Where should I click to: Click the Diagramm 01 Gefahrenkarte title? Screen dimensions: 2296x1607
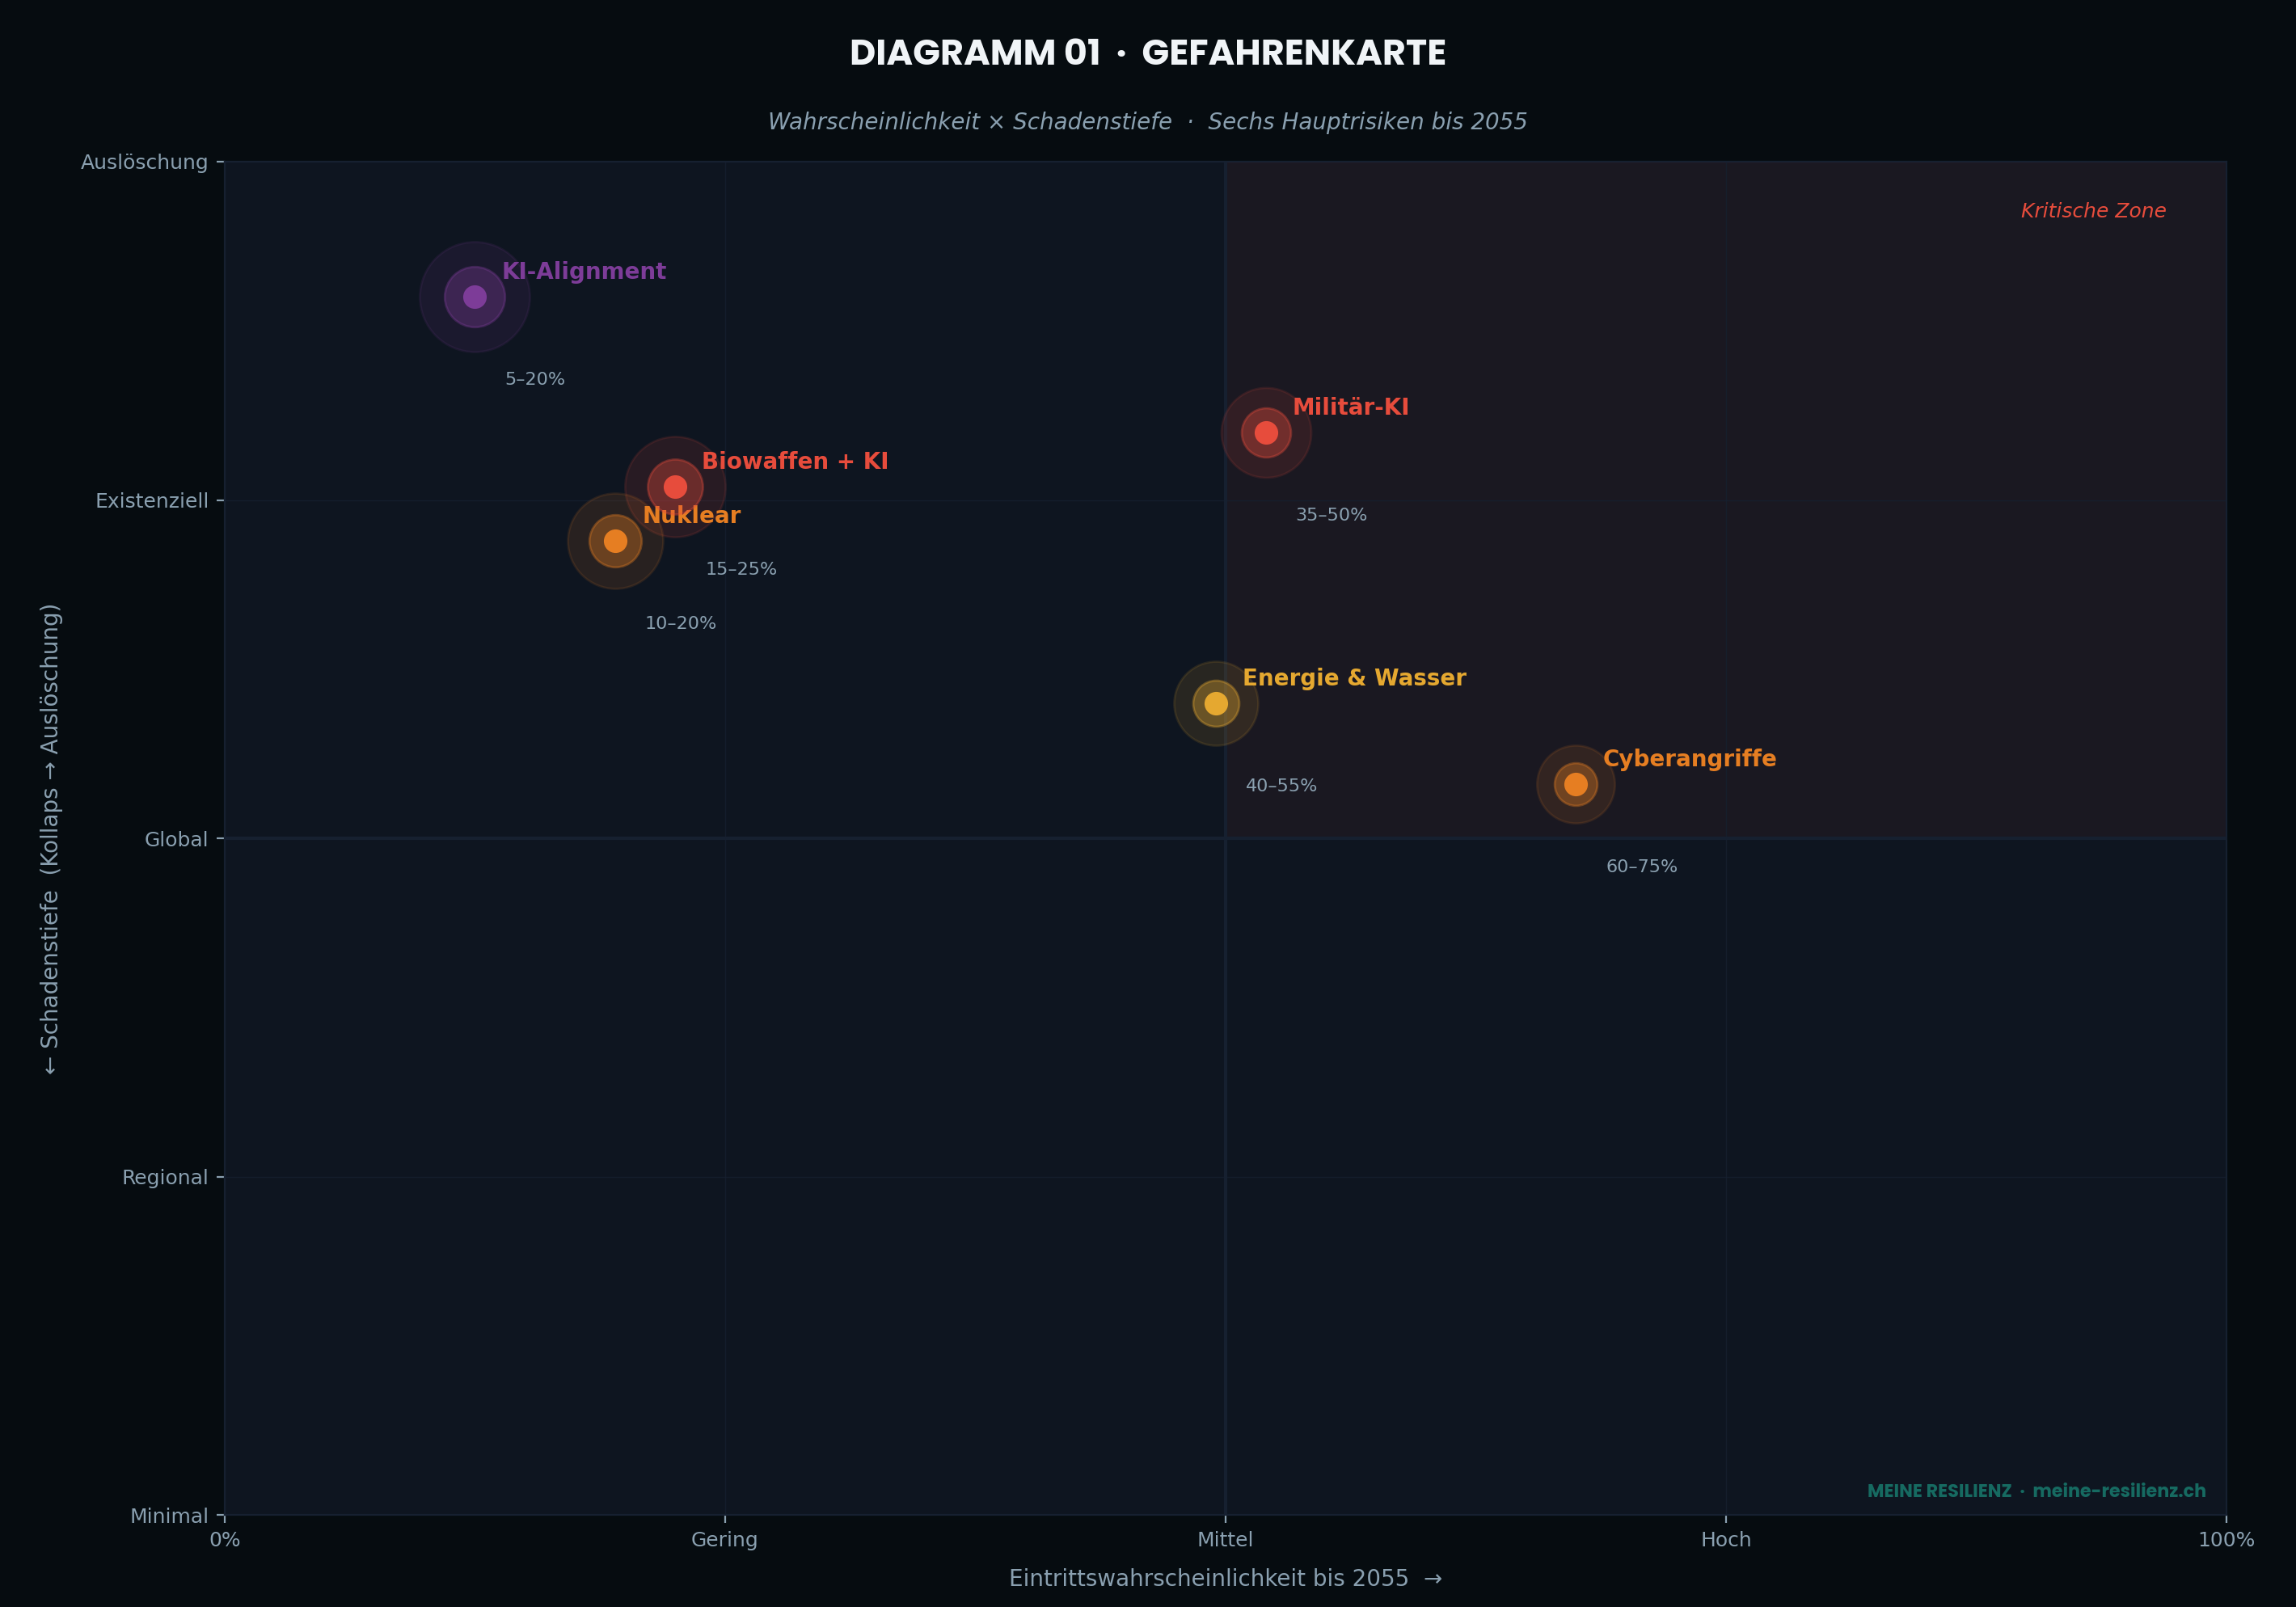tap(1147, 54)
